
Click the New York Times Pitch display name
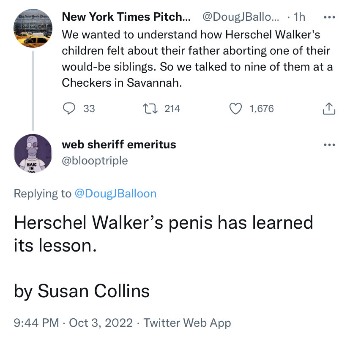click(x=126, y=17)
